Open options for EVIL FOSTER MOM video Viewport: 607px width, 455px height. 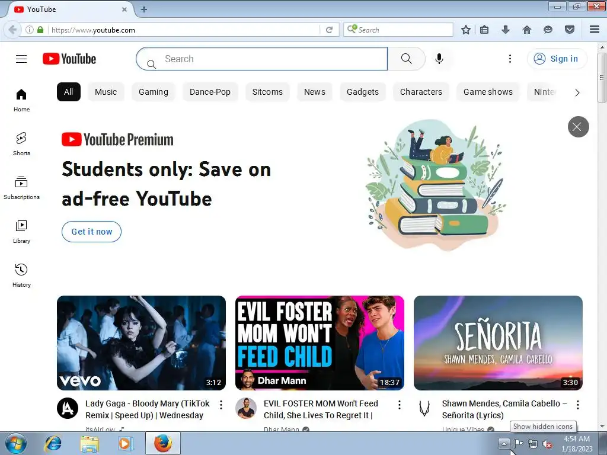[x=400, y=405]
